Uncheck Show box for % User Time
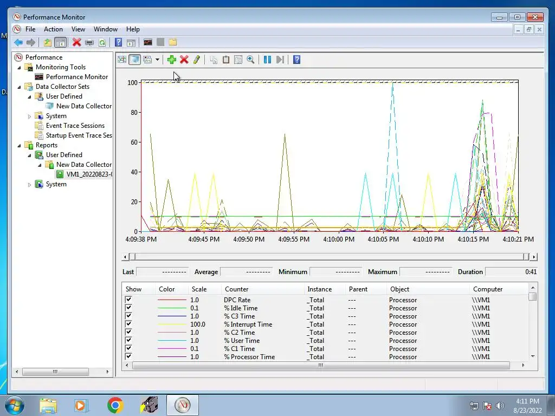This screenshot has width=555, height=416. pos(128,340)
